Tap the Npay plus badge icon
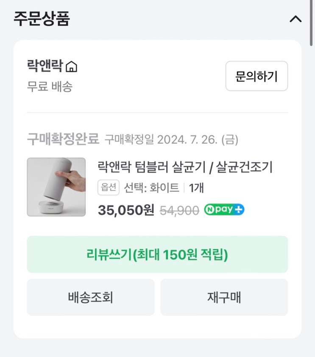The image size is (315, 357). pos(224,210)
